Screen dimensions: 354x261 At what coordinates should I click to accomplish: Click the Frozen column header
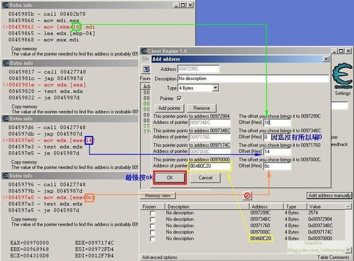click(149, 206)
